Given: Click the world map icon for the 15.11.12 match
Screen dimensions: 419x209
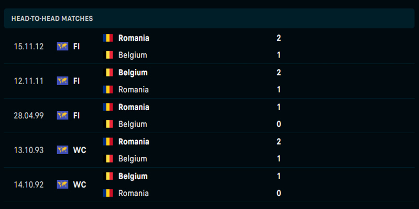Looking at the screenshot, I should [62, 47].
